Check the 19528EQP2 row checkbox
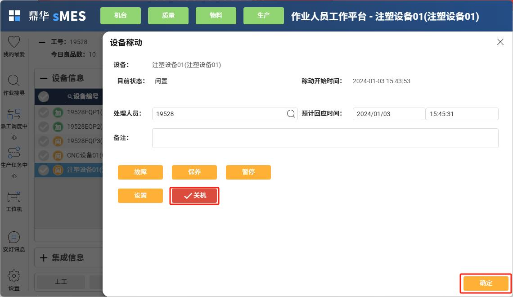 coord(44,127)
